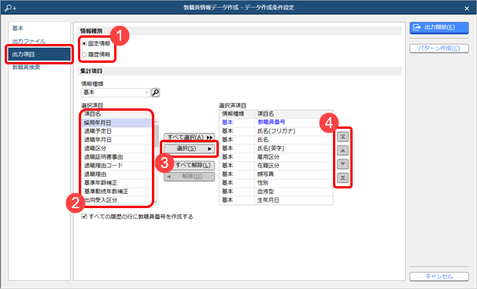Select 出向受入区分 in the 選択項目 list
Image resolution: width=477 pixels, height=289 pixels.
coord(117,200)
